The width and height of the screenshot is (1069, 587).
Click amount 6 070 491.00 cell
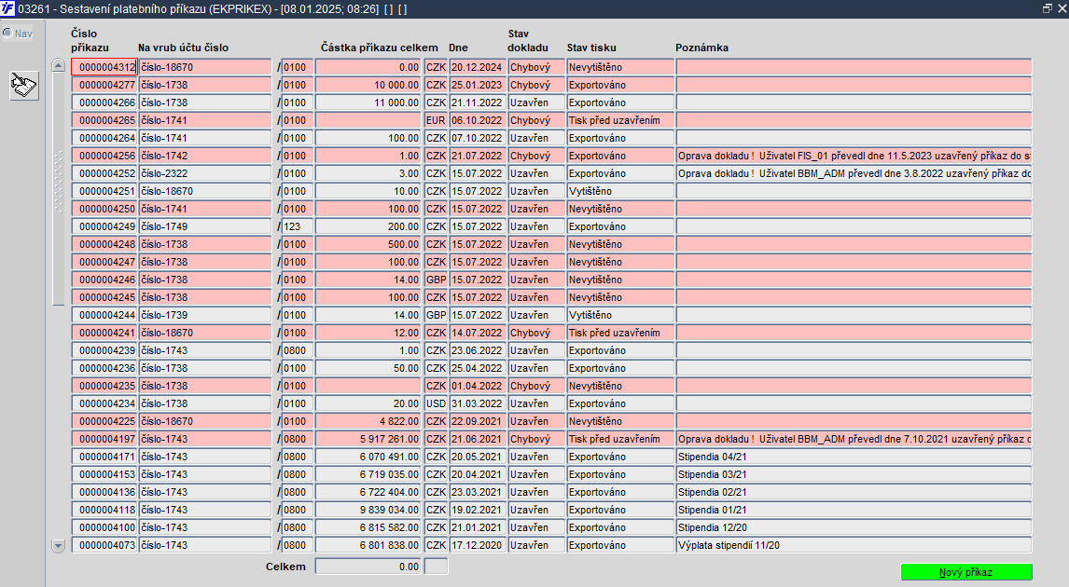(368, 457)
